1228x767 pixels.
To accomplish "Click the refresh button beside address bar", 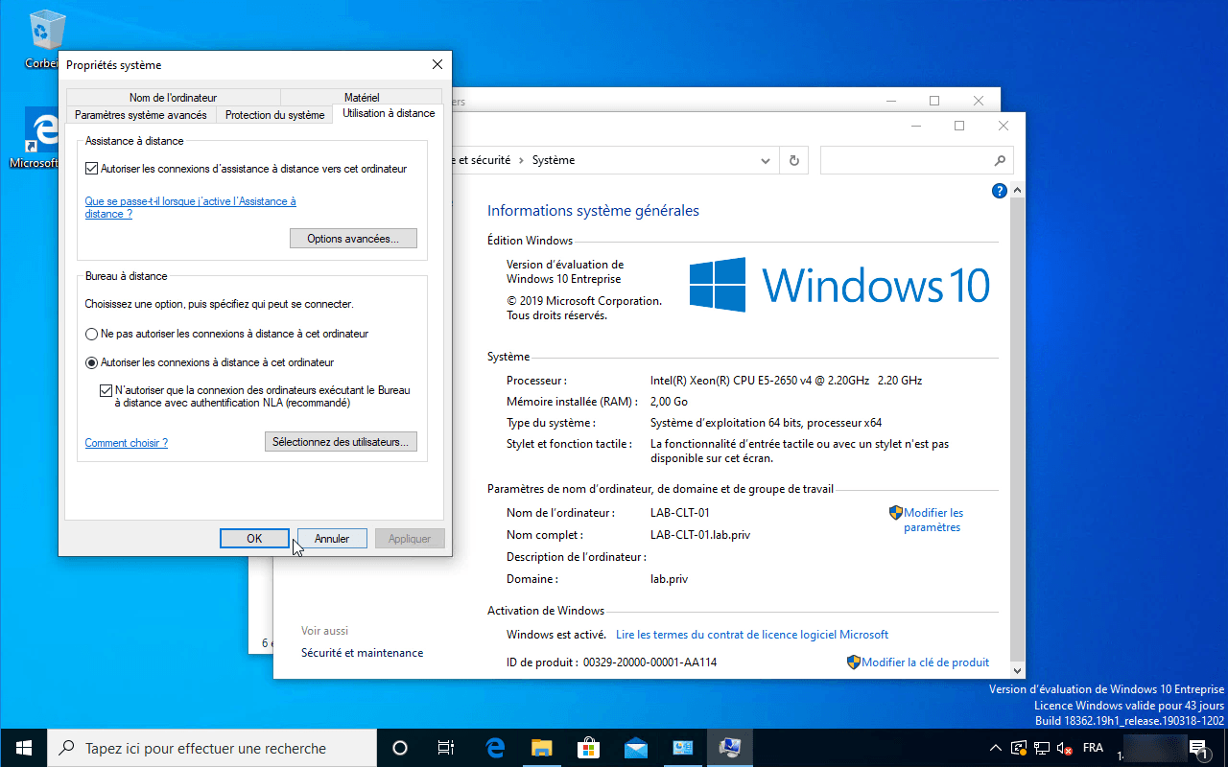I will pyautogui.click(x=793, y=160).
